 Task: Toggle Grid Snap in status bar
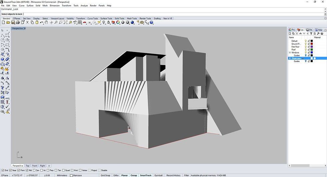(105, 175)
